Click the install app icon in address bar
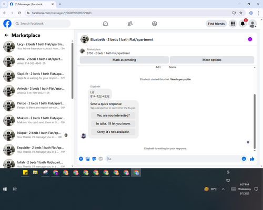 click(234, 13)
